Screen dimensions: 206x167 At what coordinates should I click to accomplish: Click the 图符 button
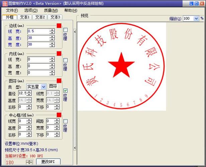point(53,87)
